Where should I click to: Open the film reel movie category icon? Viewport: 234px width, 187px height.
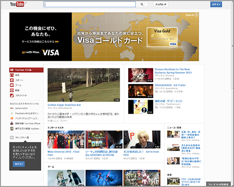[12, 90]
